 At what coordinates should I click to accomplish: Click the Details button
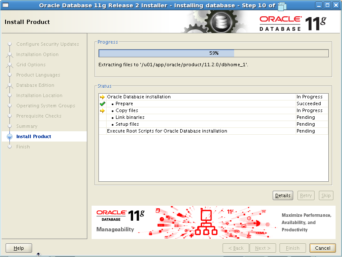click(283, 195)
